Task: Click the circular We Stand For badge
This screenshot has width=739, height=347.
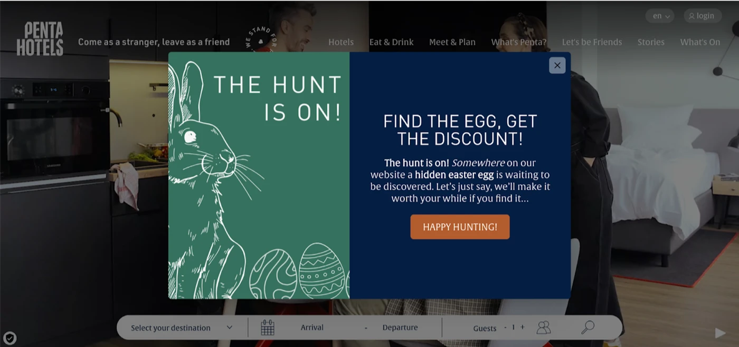Action: point(260,39)
